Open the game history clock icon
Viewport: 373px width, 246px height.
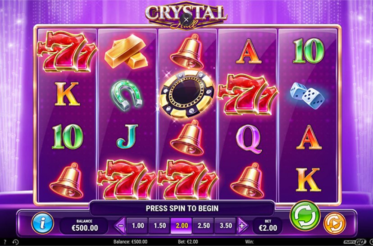pyautogui.click(x=15, y=242)
